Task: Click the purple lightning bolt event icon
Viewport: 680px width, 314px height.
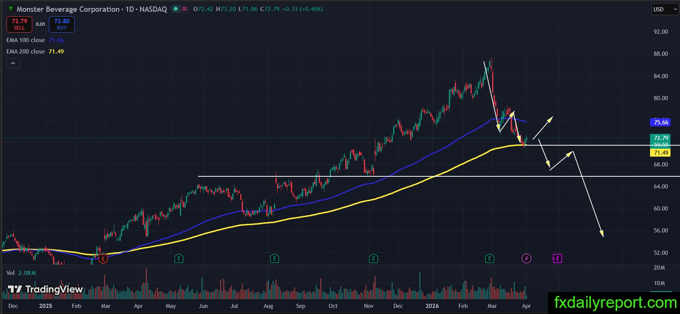Action: coord(526,259)
